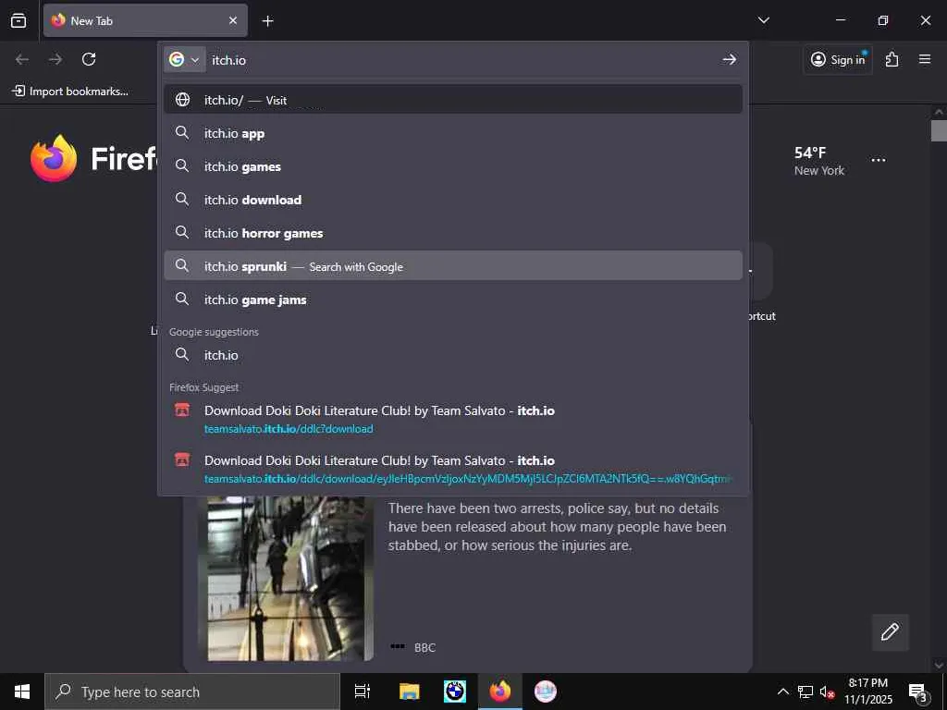Click the pencil customize new tab button
The height and width of the screenshot is (710, 947).
tap(890, 632)
